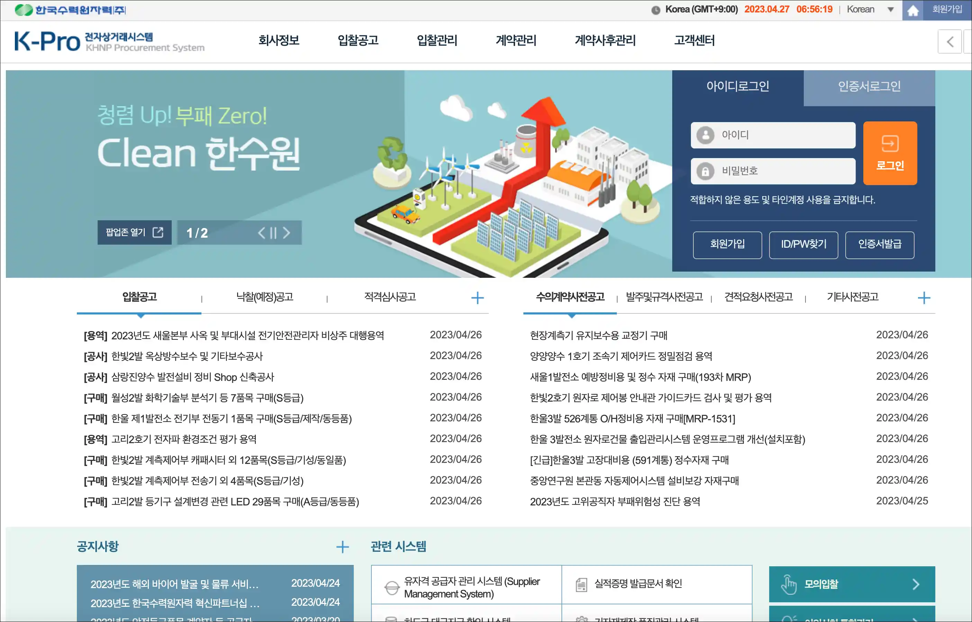Click 회원가입 link in top bar
Viewport: 972px width, 622px height.
(x=947, y=10)
